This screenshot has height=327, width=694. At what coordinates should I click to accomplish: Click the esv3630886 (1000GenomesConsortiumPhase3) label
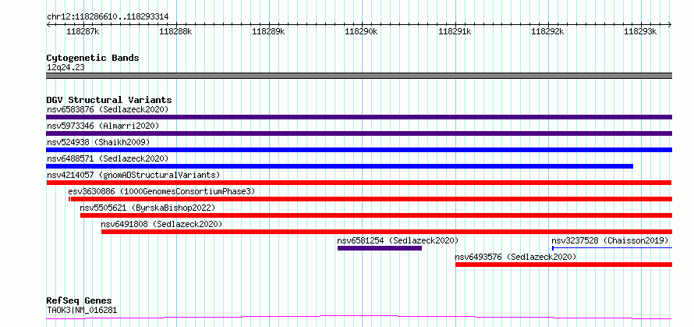tap(162, 191)
